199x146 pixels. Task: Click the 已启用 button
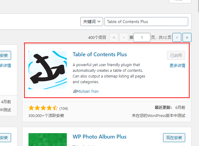(x=176, y=55)
